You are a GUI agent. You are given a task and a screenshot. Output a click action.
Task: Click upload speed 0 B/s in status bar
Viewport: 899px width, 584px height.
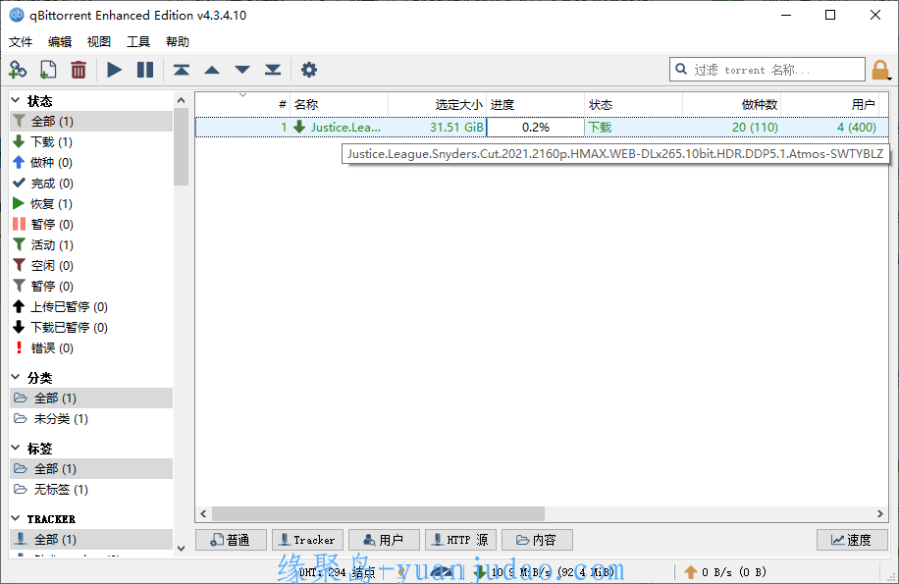tap(726, 572)
